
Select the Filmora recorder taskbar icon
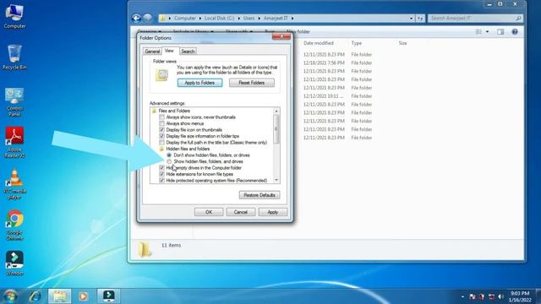coord(109,296)
